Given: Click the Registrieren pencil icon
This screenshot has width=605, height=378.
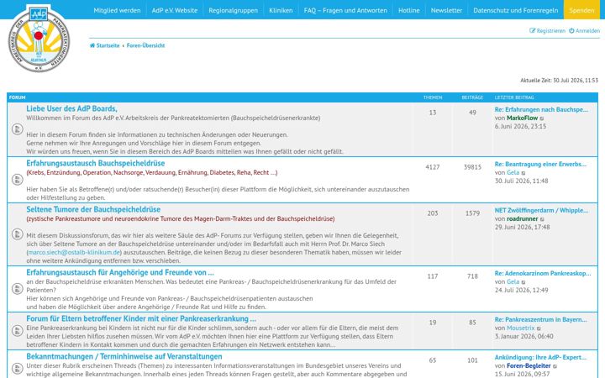Looking at the screenshot, I should (x=533, y=30).
